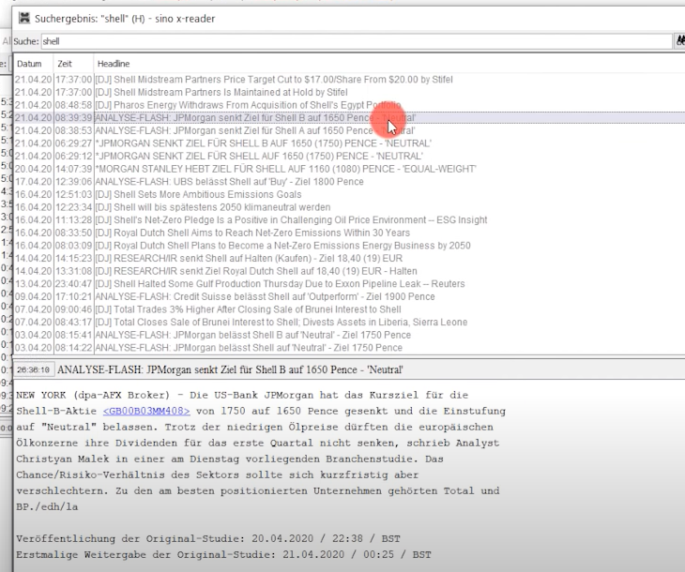This screenshot has width=685, height=572.
Task: Open the ISIN link GB00B03MM408
Action: pyautogui.click(x=146, y=411)
